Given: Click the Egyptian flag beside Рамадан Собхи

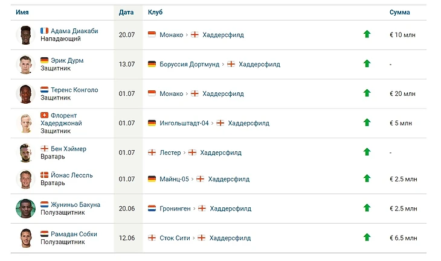Looking at the screenshot, I should 44,234.
